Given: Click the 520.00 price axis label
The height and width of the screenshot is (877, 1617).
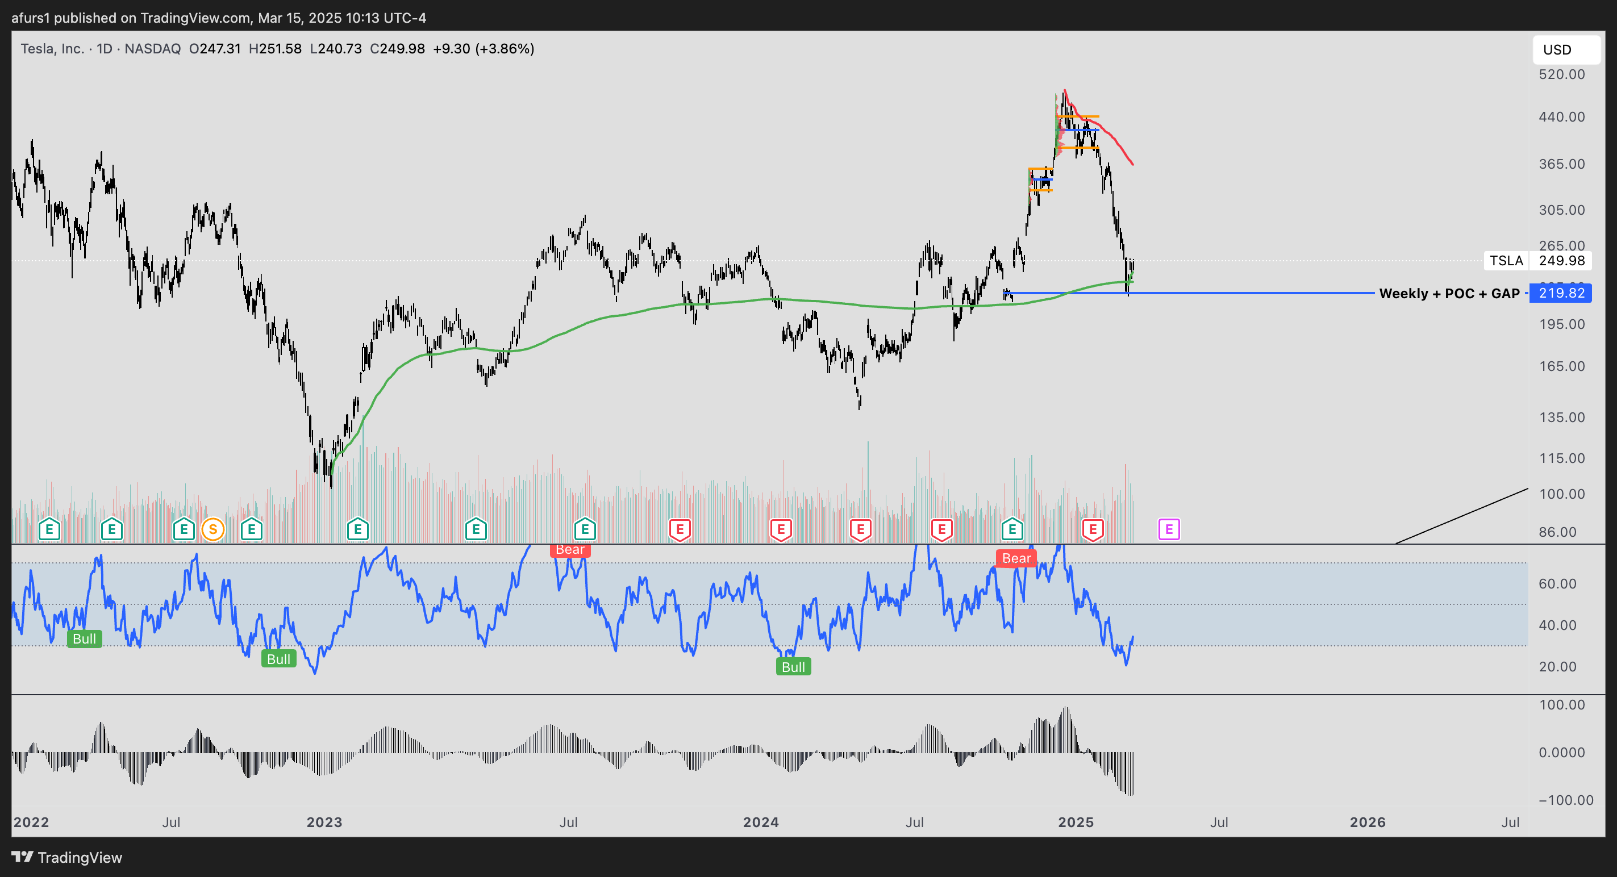Looking at the screenshot, I should 1561,74.
